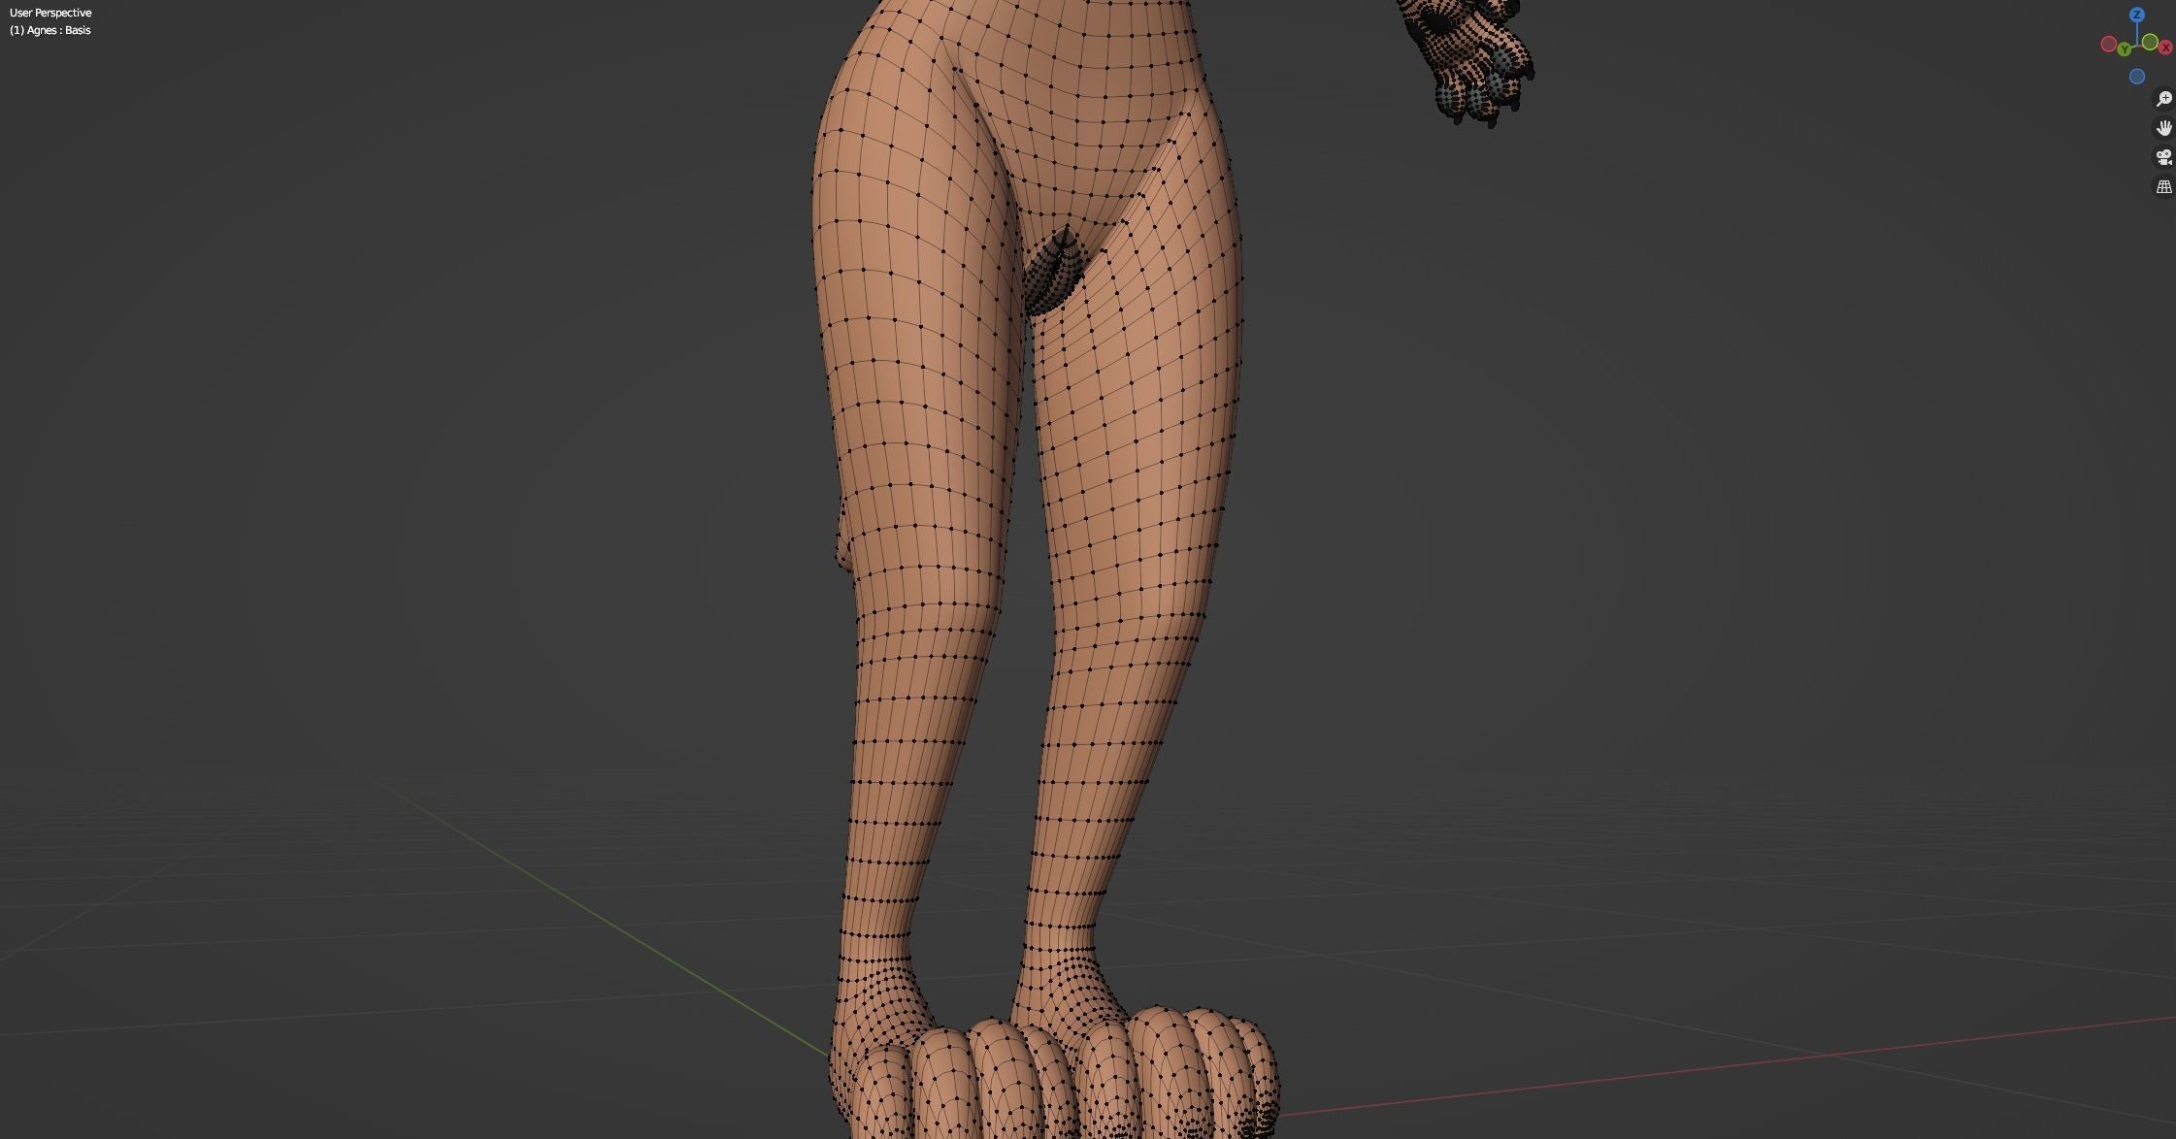Toggle the camera view icon
This screenshot has height=1139, width=2176.
point(2163,157)
